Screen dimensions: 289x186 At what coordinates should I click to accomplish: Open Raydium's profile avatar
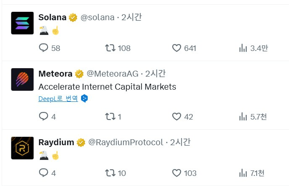pos(22,148)
